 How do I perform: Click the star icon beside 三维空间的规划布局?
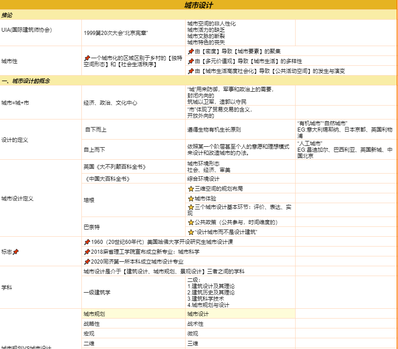(x=191, y=188)
